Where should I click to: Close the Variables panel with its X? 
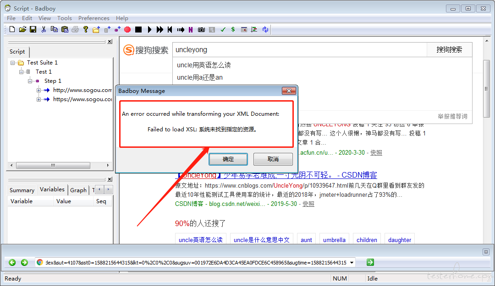(110, 179)
